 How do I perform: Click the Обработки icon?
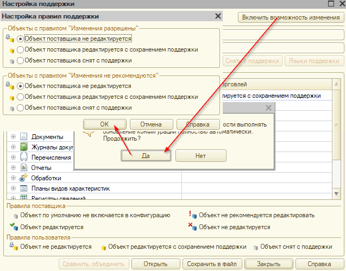point(23,178)
